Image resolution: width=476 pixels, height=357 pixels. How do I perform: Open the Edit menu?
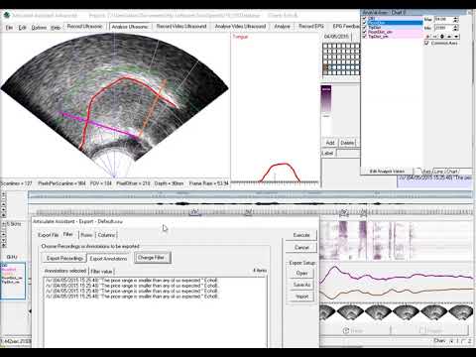click(22, 28)
